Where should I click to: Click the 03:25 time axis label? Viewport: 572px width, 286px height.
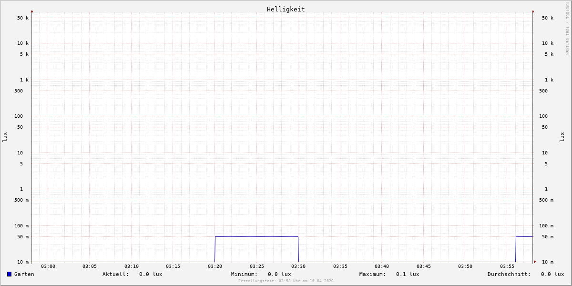click(x=257, y=266)
